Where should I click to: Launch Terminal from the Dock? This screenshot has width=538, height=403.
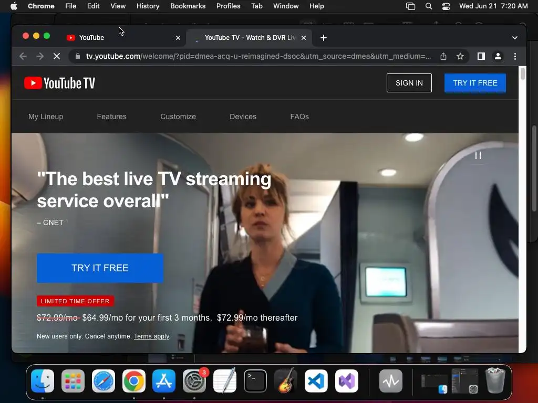[x=255, y=381]
